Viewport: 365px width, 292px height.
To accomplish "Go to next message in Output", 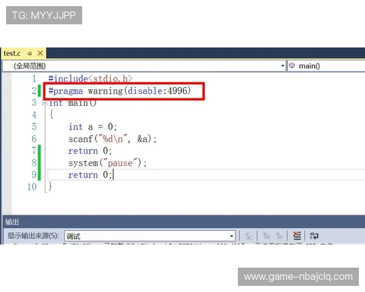I will point(279,236).
